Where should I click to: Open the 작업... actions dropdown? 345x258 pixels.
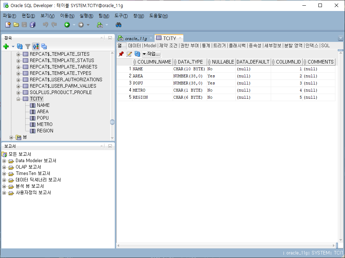point(151,54)
